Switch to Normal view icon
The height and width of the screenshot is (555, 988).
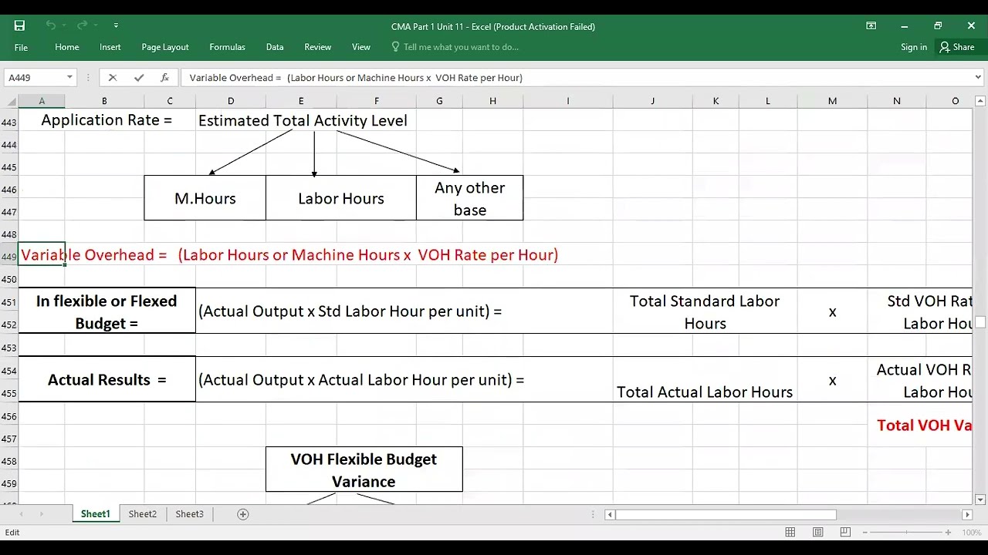coord(790,533)
